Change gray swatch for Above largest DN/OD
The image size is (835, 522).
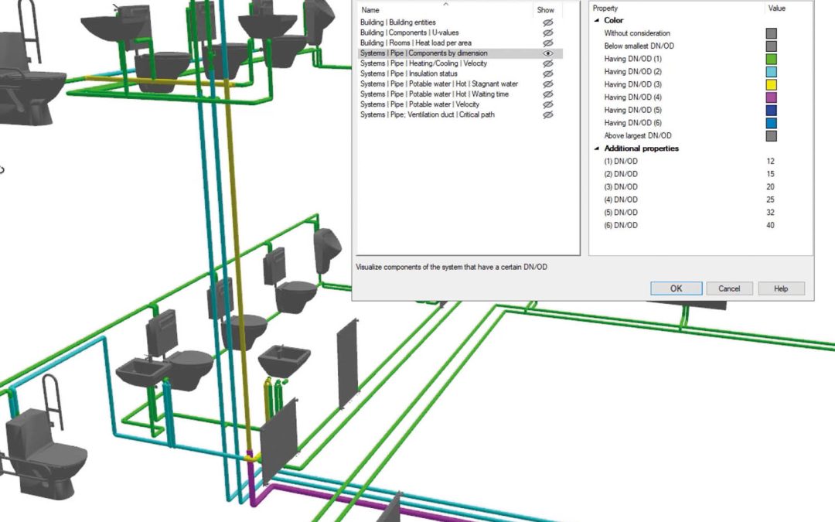771,136
